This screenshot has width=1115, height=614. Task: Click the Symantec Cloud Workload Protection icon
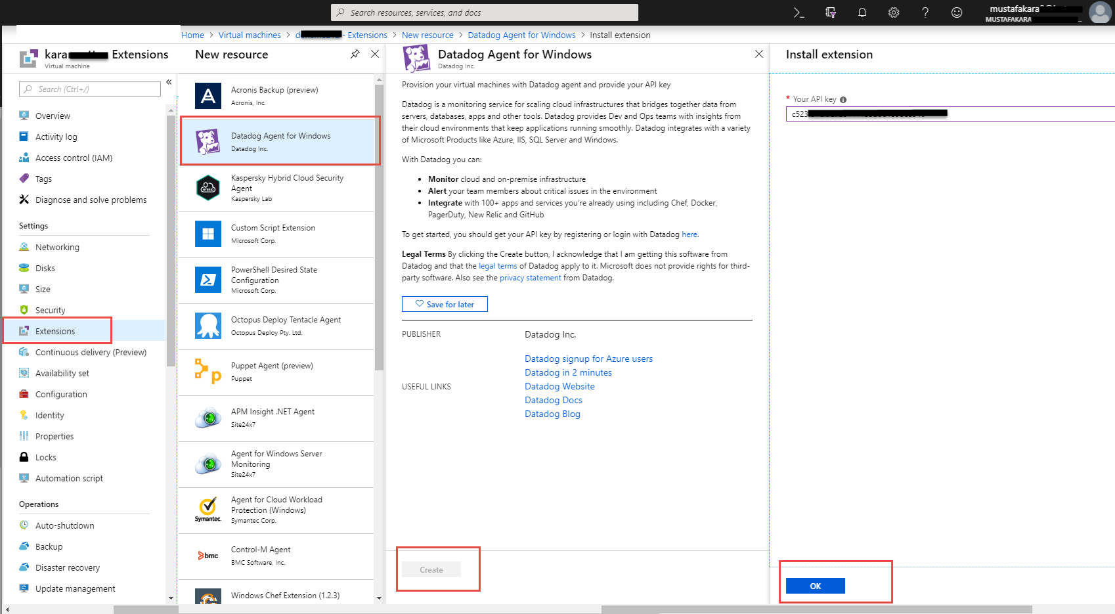pos(208,510)
